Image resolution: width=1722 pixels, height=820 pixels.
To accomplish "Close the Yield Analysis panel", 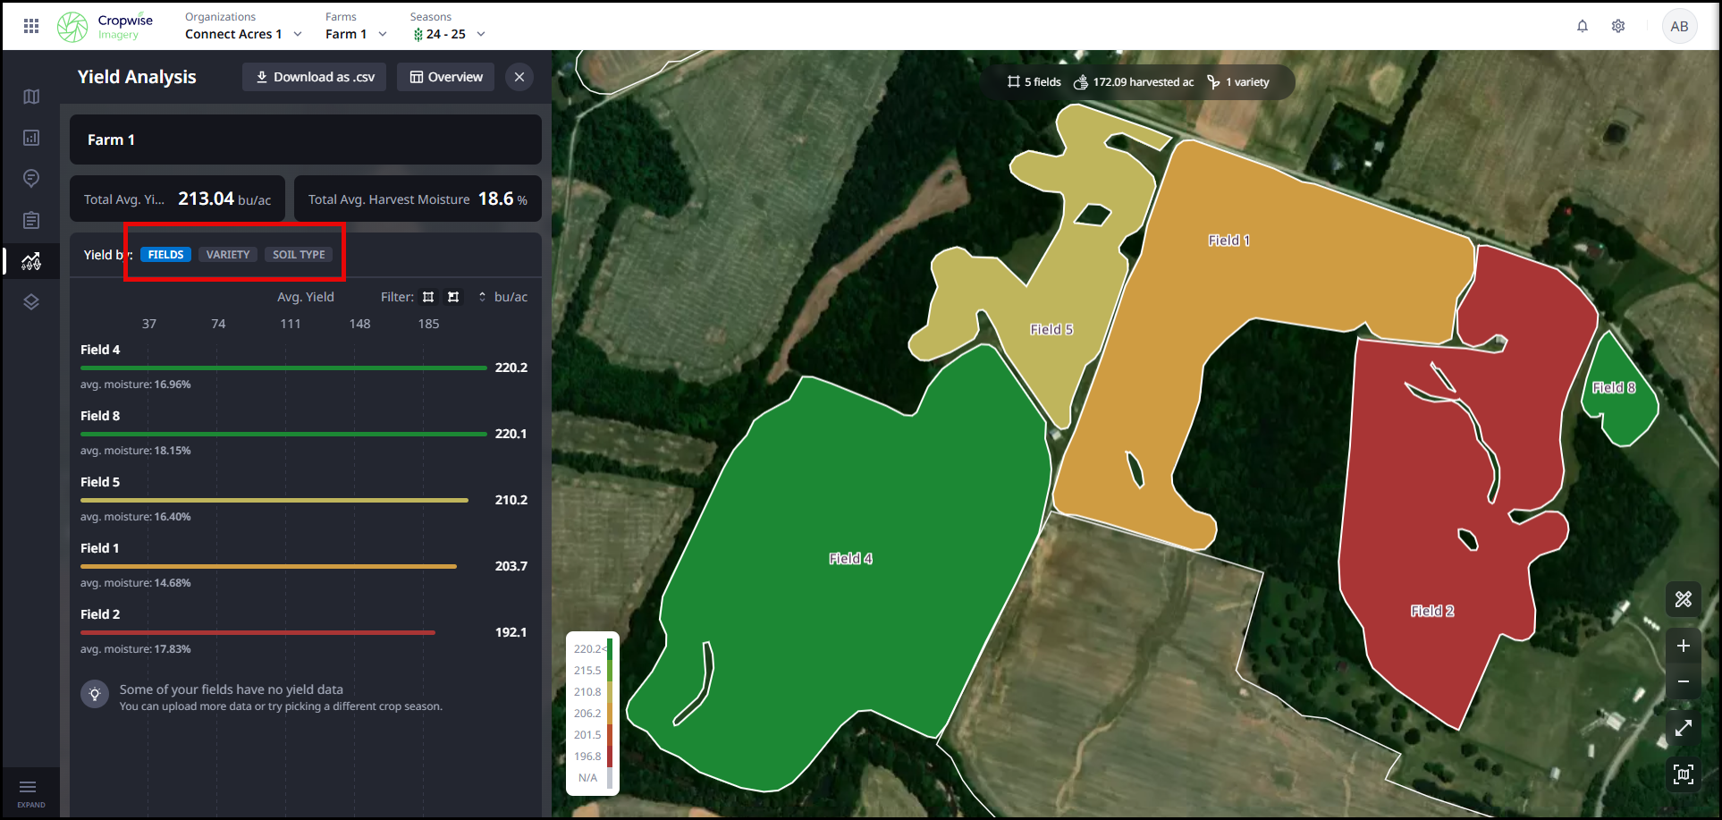I will [519, 77].
